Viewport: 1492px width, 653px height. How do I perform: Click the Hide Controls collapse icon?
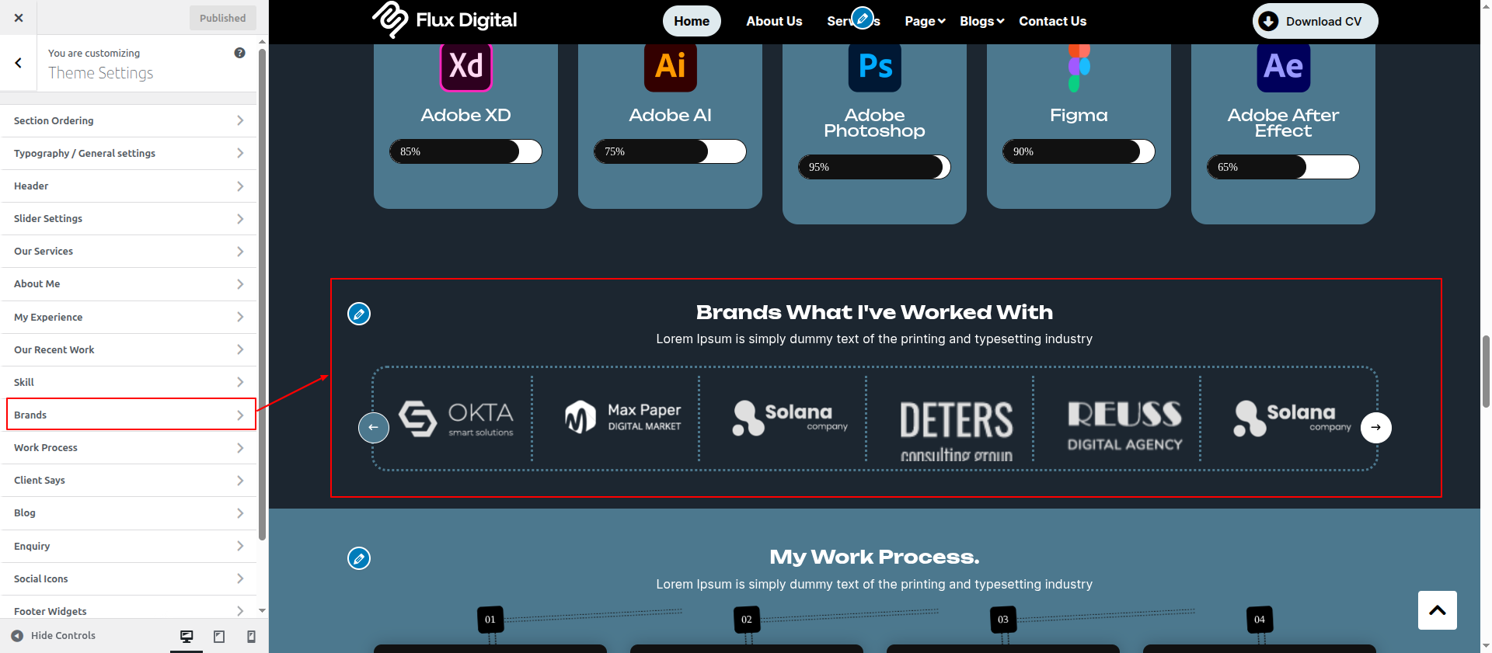pos(17,636)
